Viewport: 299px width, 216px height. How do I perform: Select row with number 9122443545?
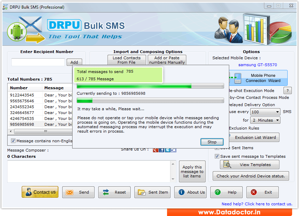point(40,95)
